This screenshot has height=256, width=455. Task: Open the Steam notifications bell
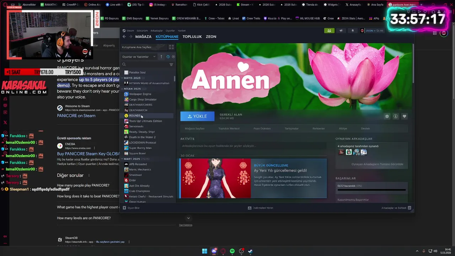(x=353, y=31)
